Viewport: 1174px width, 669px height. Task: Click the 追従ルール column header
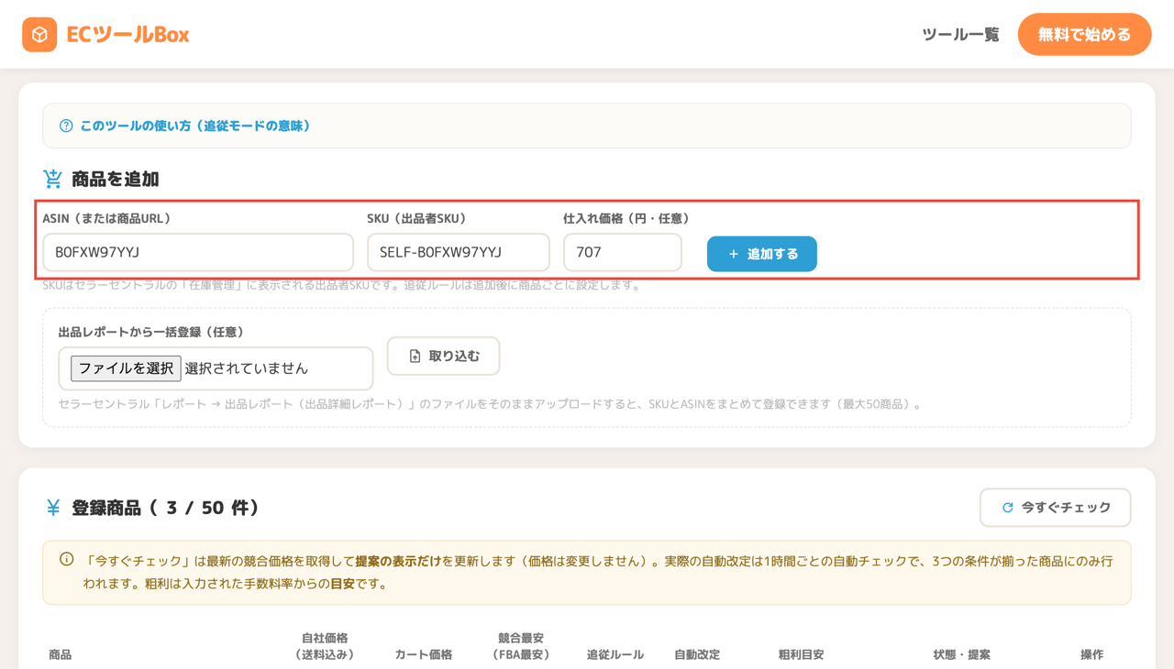[x=615, y=654]
